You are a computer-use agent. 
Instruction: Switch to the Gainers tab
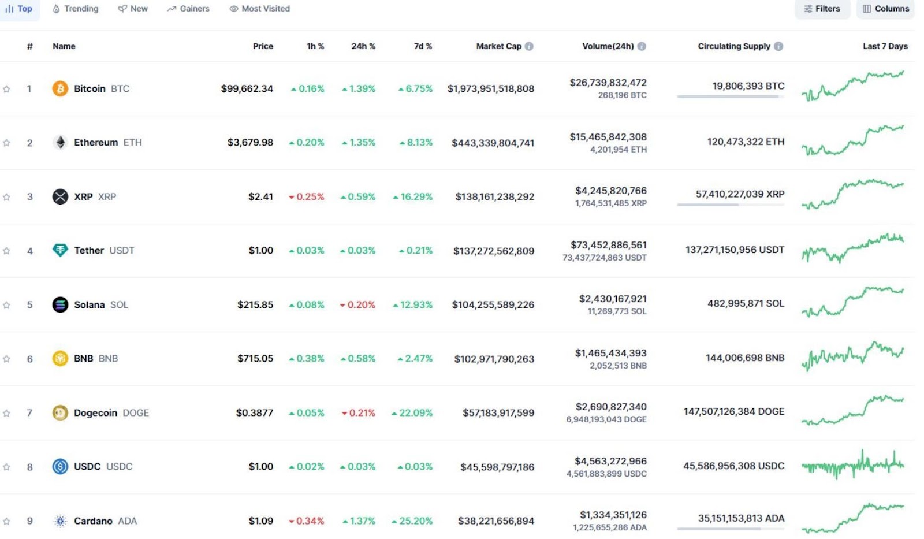188,9
